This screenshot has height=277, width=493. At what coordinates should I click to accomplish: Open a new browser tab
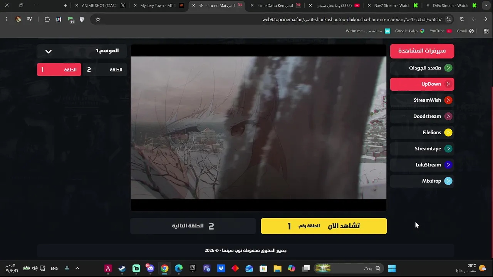tap(65, 5)
